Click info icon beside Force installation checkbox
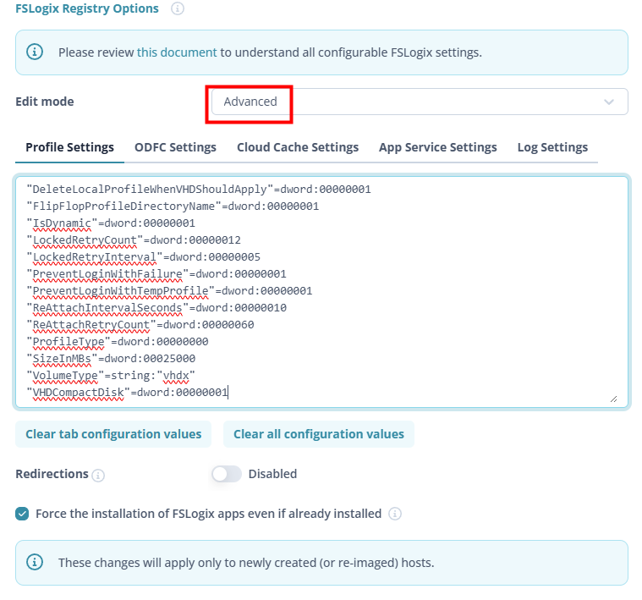 click(395, 514)
